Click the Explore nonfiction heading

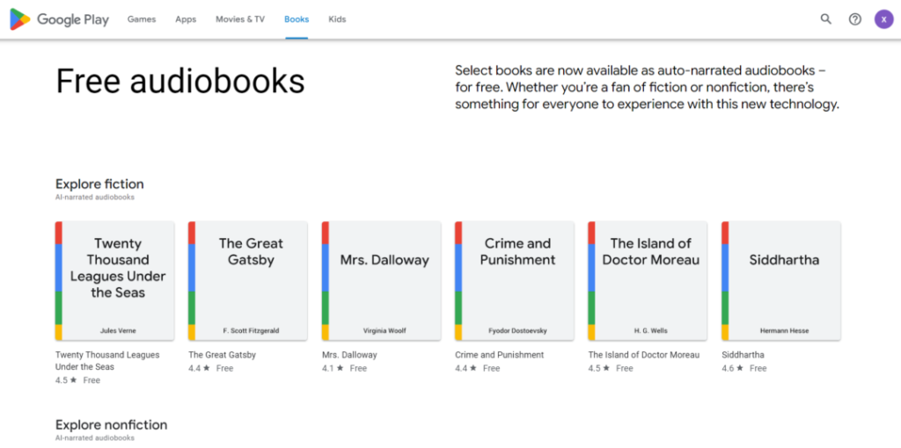pos(112,425)
